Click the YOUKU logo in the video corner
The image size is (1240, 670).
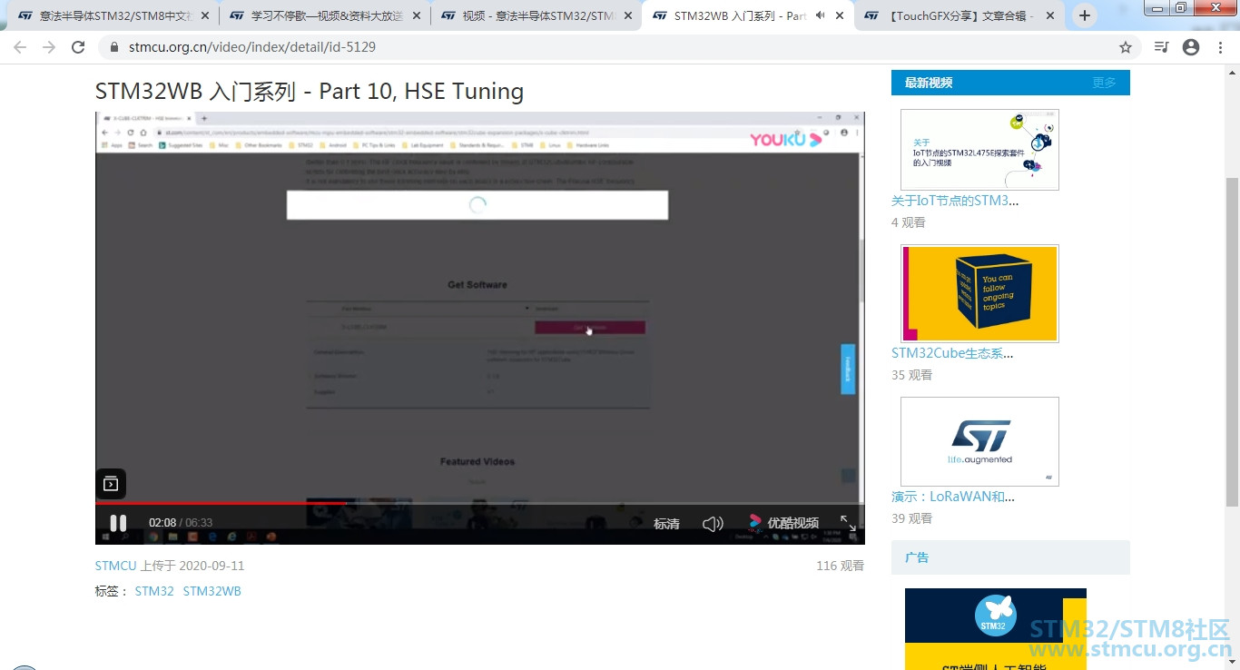pyautogui.click(x=786, y=139)
